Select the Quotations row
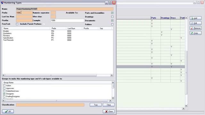The height and width of the screenshot is (115, 205). 58,33
